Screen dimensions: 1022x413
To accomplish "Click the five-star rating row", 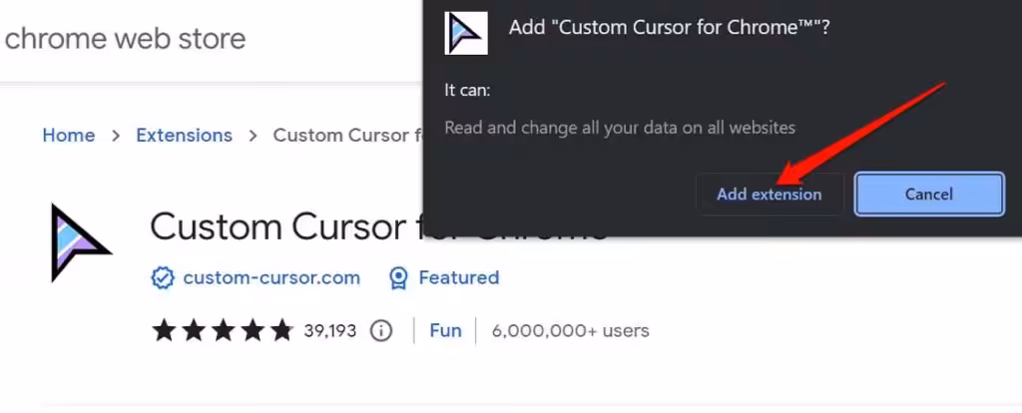I will (x=223, y=331).
